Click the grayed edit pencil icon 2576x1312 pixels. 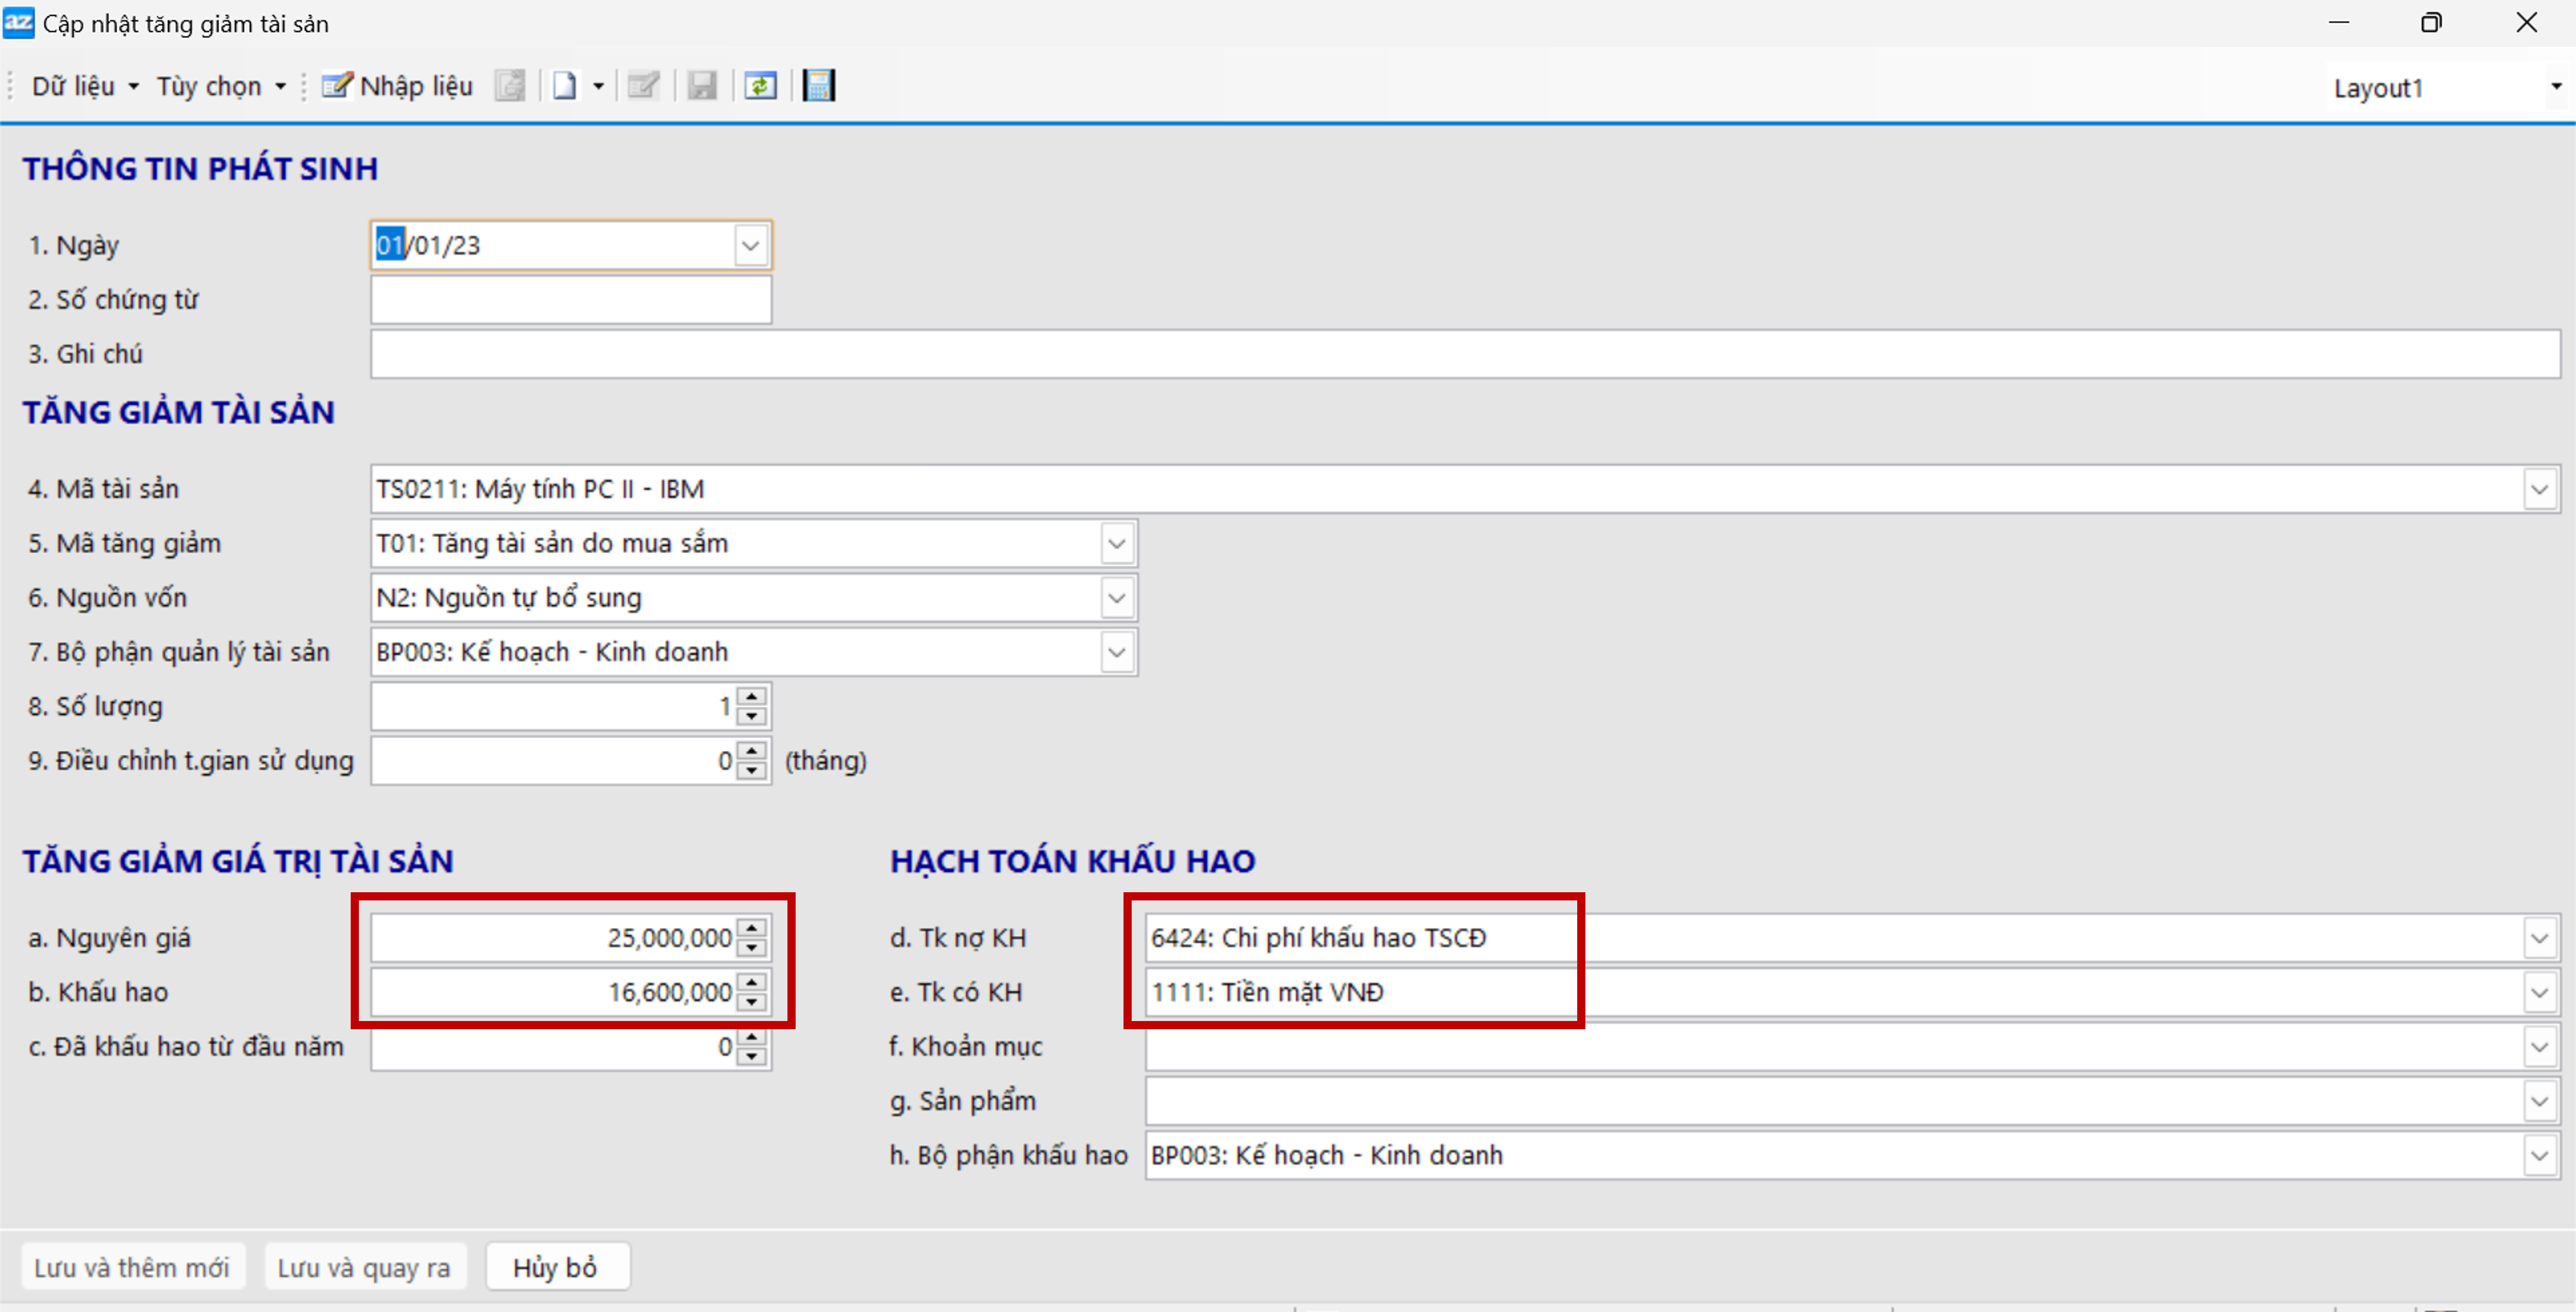(643, 86)
